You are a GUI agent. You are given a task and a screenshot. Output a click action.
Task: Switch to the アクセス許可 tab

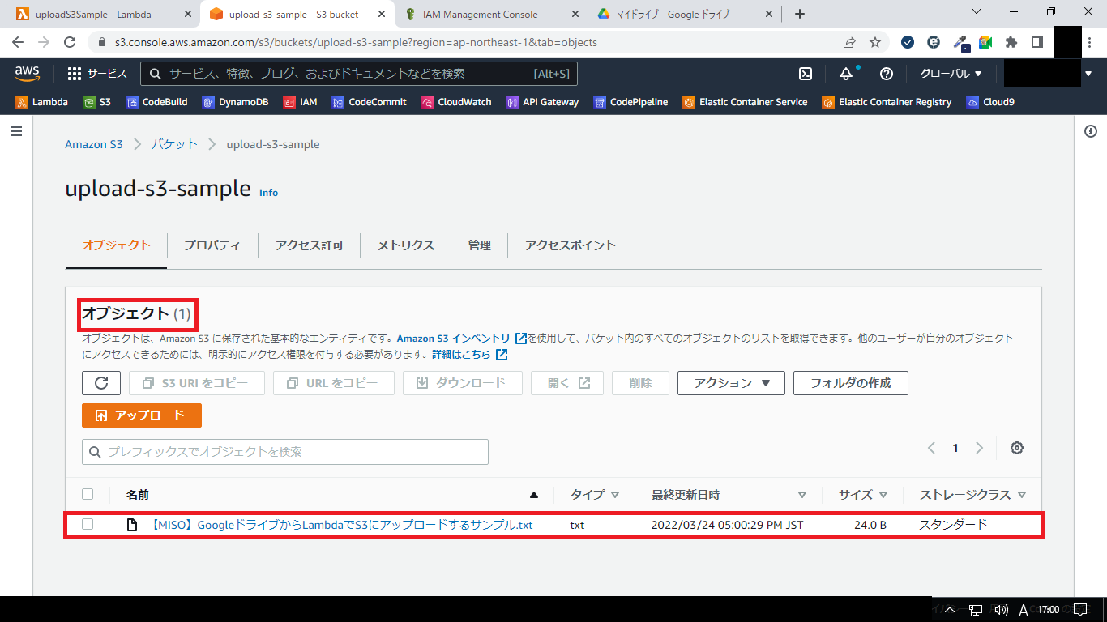pos(309,245)
